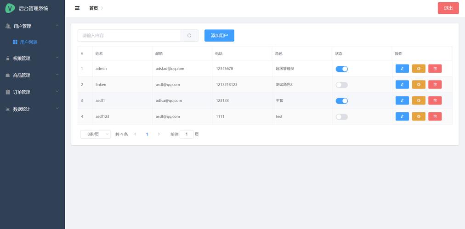Click orange settings icon for admin row
This screenshot has height=229, width=465.
[419, 69]
